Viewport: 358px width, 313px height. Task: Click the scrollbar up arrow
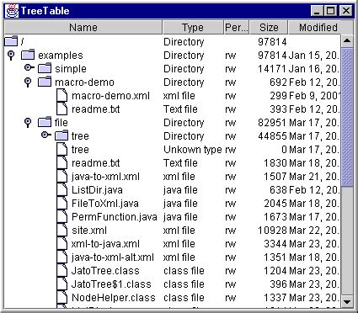point(347,41)
